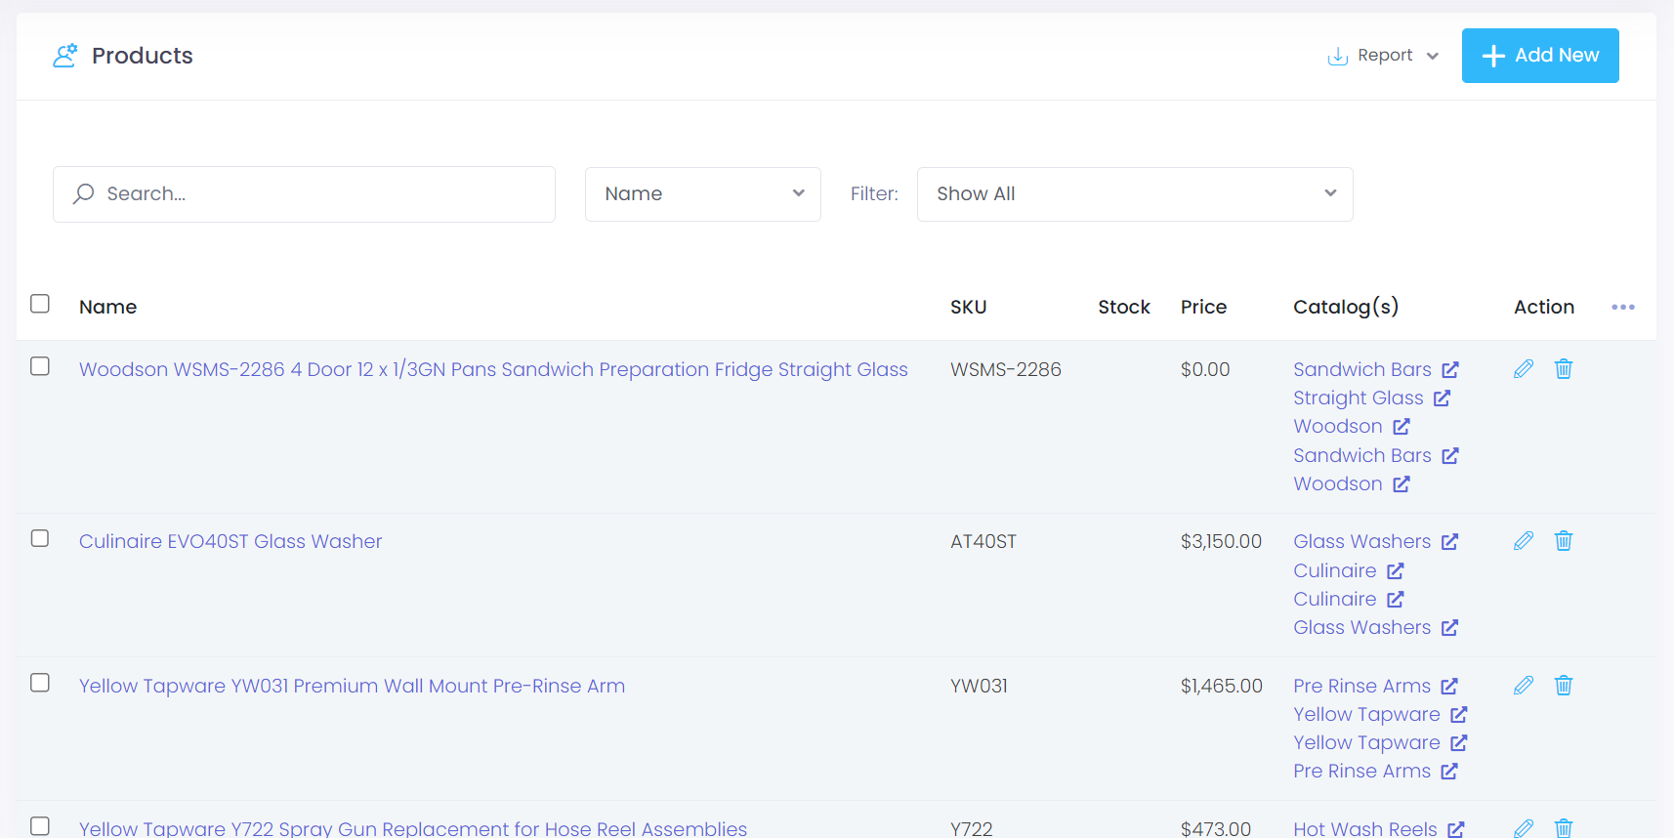Image resolution: width=1674 pixels, height=838 pixels.
Task: Open Yellow Tapware Y722 Spray Gun link
Action: [x=413, y=828]
